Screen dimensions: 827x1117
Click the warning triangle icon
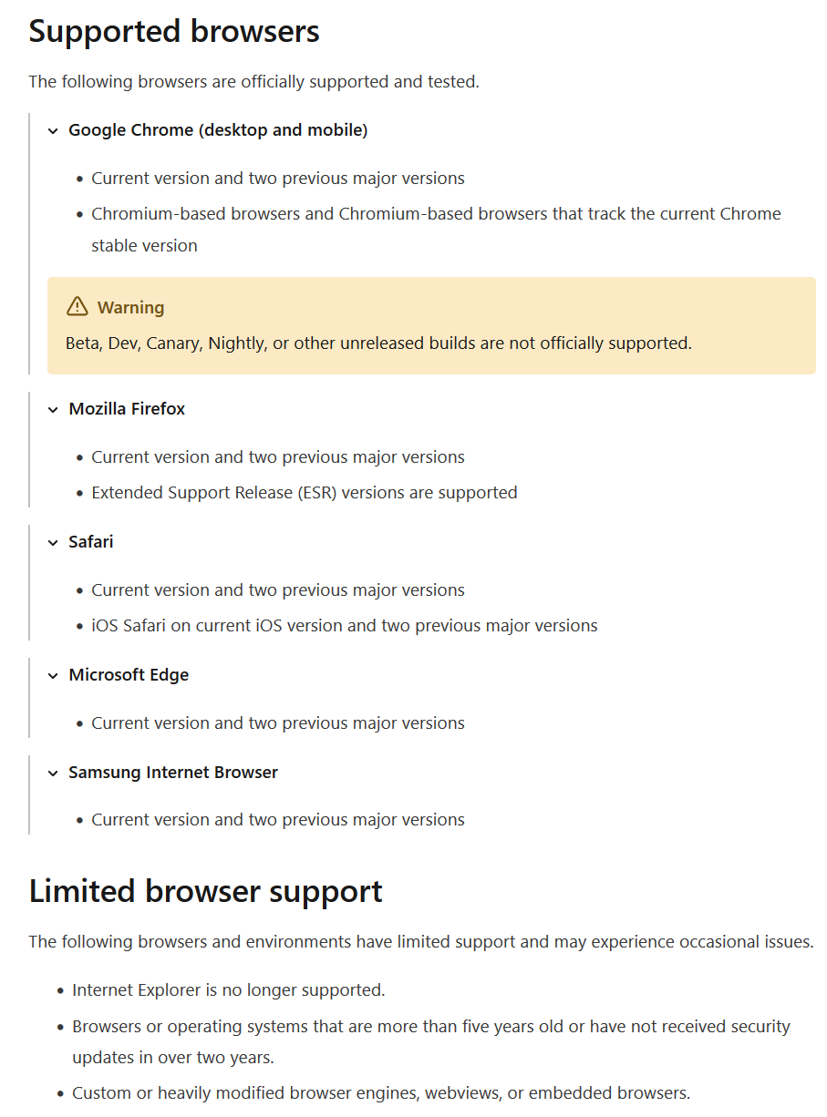tap(78, 307)
